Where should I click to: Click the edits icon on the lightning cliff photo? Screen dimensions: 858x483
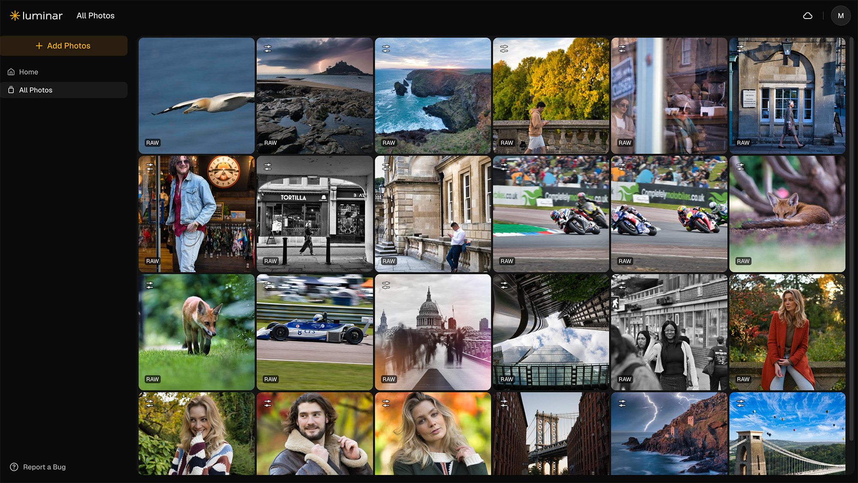tap(622, 404)
